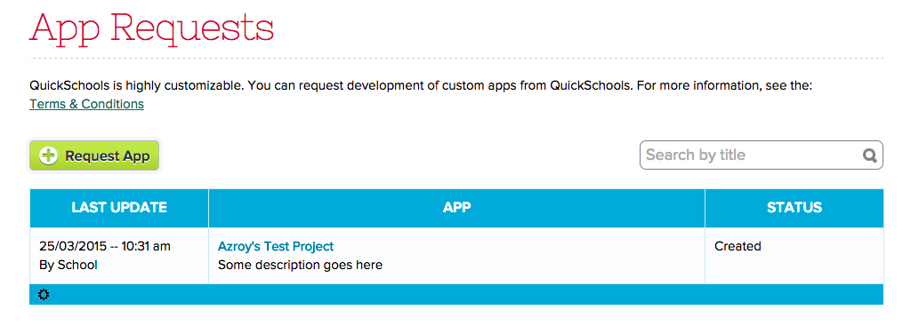
Task: Open Azroy's Test Project link
Action: pyautogui.click(x=276, y=246)
